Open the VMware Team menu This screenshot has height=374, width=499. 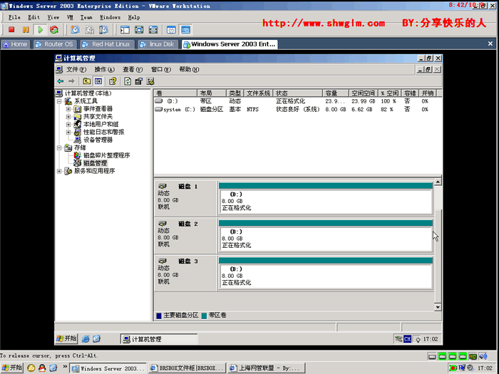tap(86, 17)
